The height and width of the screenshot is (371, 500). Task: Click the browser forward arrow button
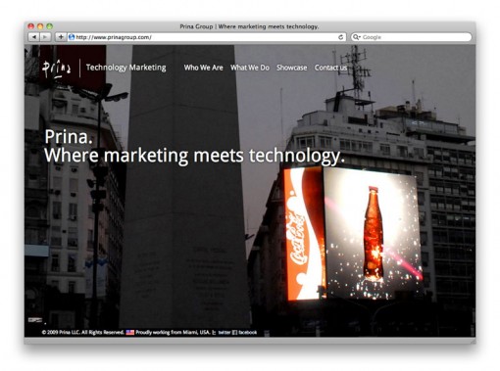[45, 37]
